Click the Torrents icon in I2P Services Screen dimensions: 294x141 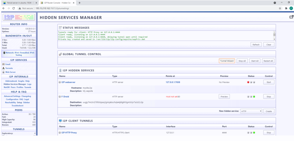point(3,68)
